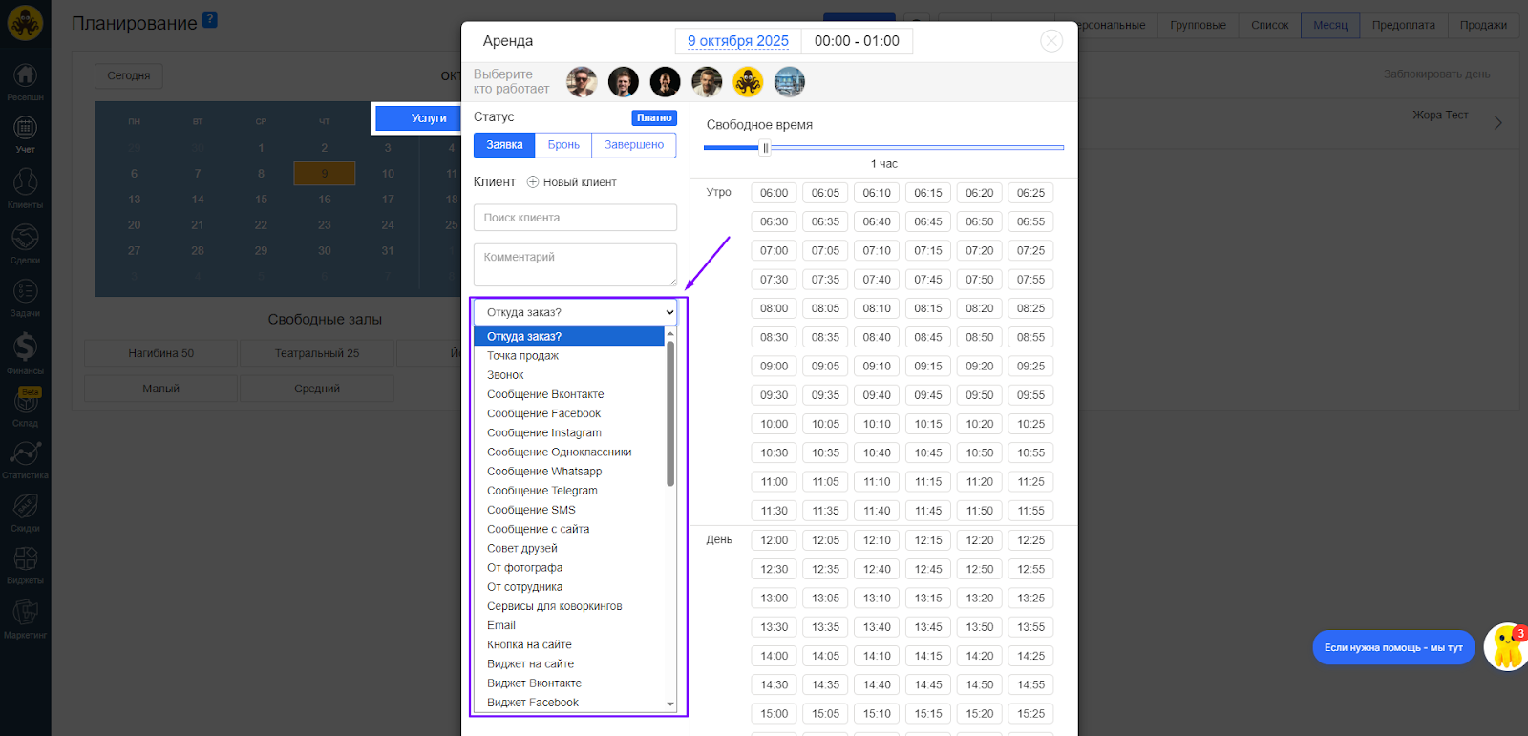Screen dimensions: 1528x736
Task: Click the blue help question mark beside Планирование
Action: pos(210,20)
